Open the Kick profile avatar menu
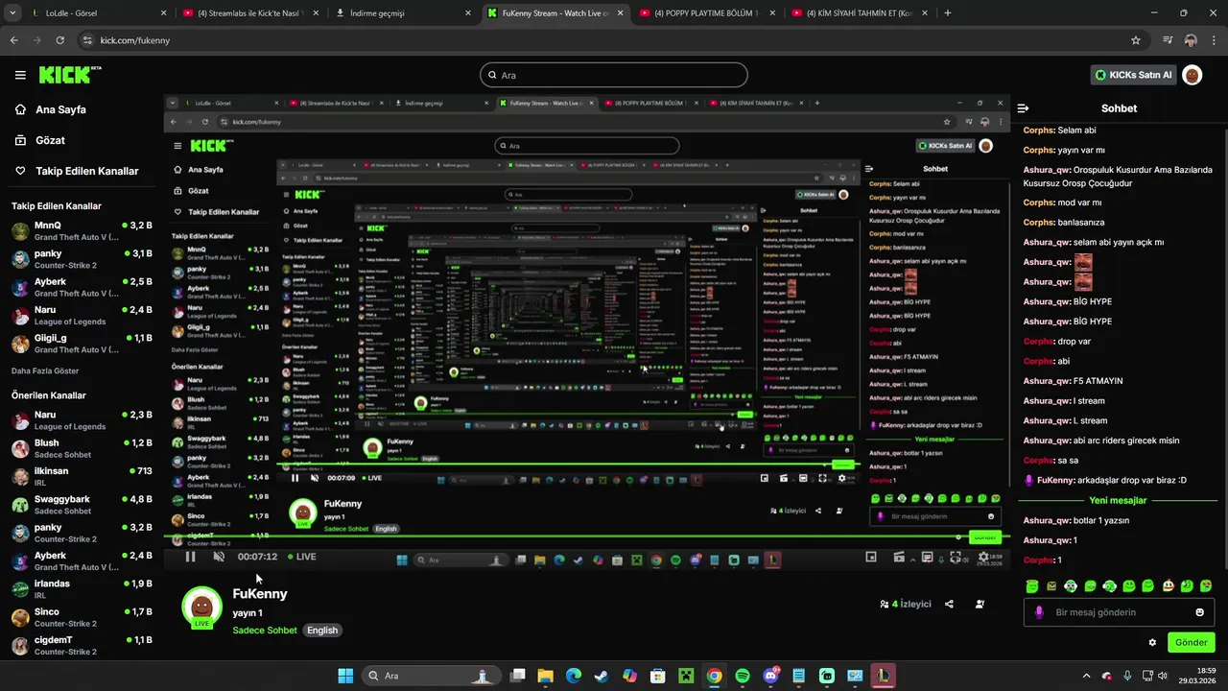The height and width of the screenshot is (691, 1228). (1192, 75)
